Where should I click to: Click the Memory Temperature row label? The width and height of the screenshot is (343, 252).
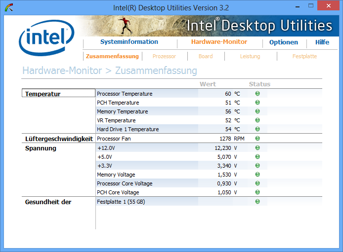[123, 111]
